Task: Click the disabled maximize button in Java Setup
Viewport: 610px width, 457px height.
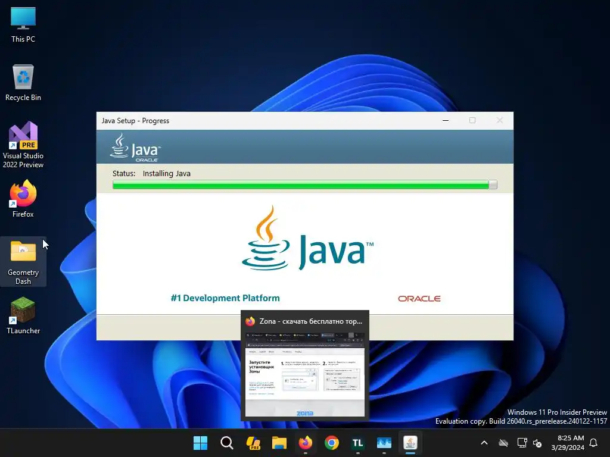Action: 472,120
